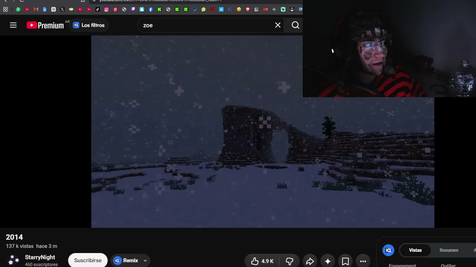Play the Minecraft snow video

click(263, 132)
